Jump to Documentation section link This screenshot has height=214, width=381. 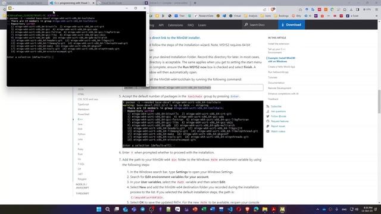(x=276, y=83)
